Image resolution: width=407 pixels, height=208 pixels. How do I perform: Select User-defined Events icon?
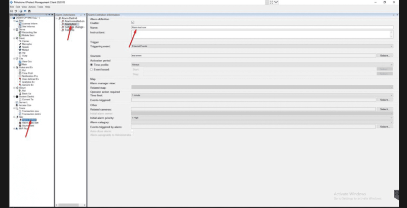[20, 79]
